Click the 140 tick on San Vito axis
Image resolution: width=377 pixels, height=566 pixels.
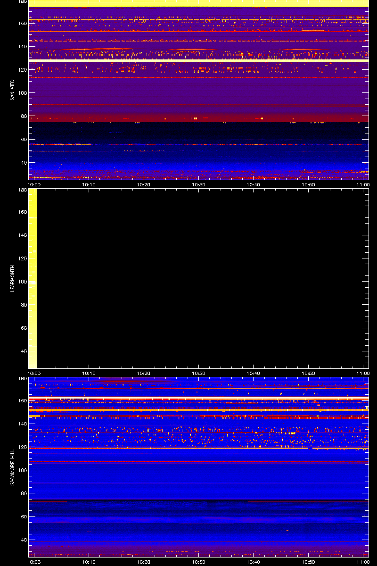(22, 46)
